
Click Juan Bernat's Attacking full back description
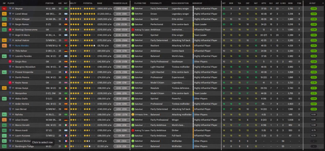click(x=181, y=109)
